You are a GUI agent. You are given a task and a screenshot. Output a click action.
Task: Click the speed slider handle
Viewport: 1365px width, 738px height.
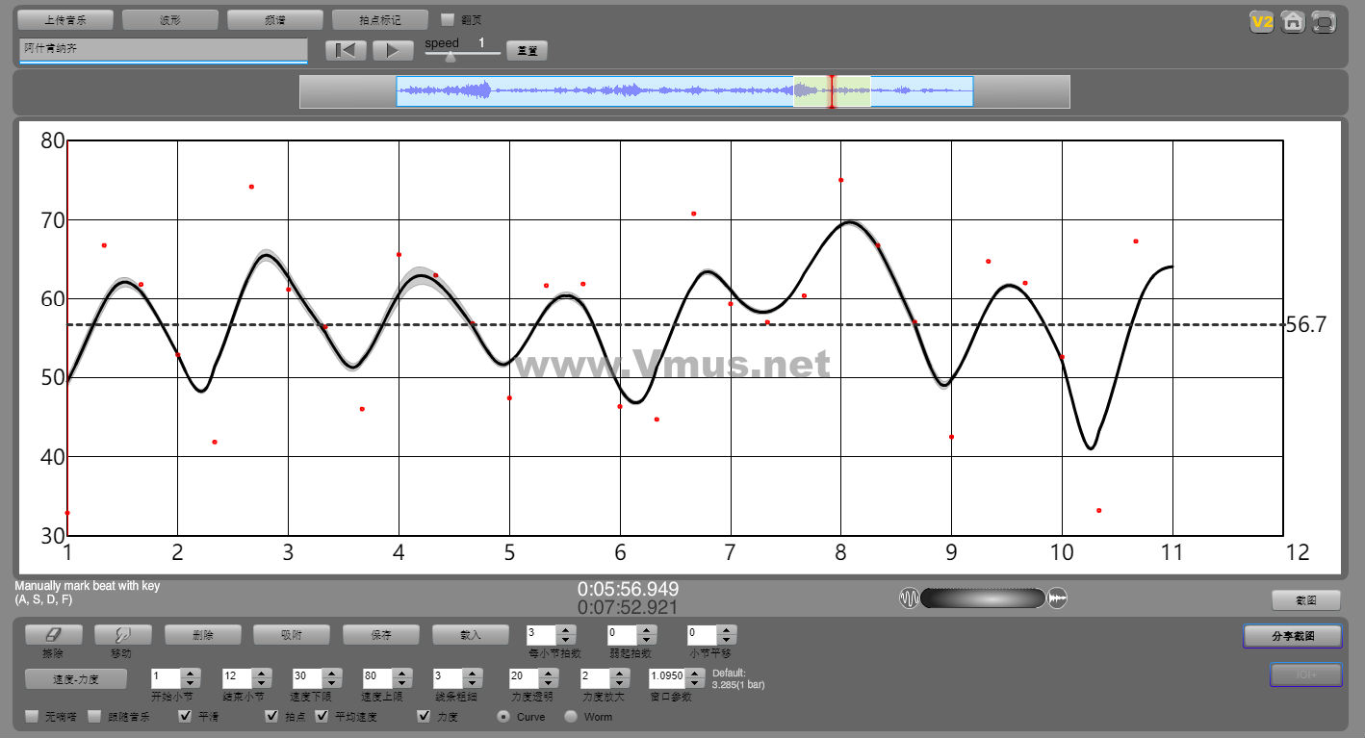pos(451,57)
